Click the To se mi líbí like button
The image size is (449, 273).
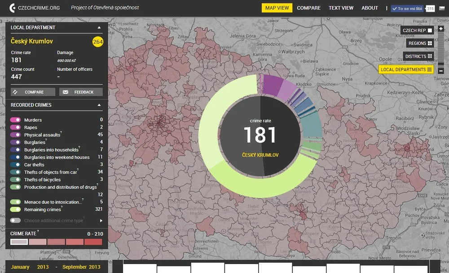(x=407, y=8)
